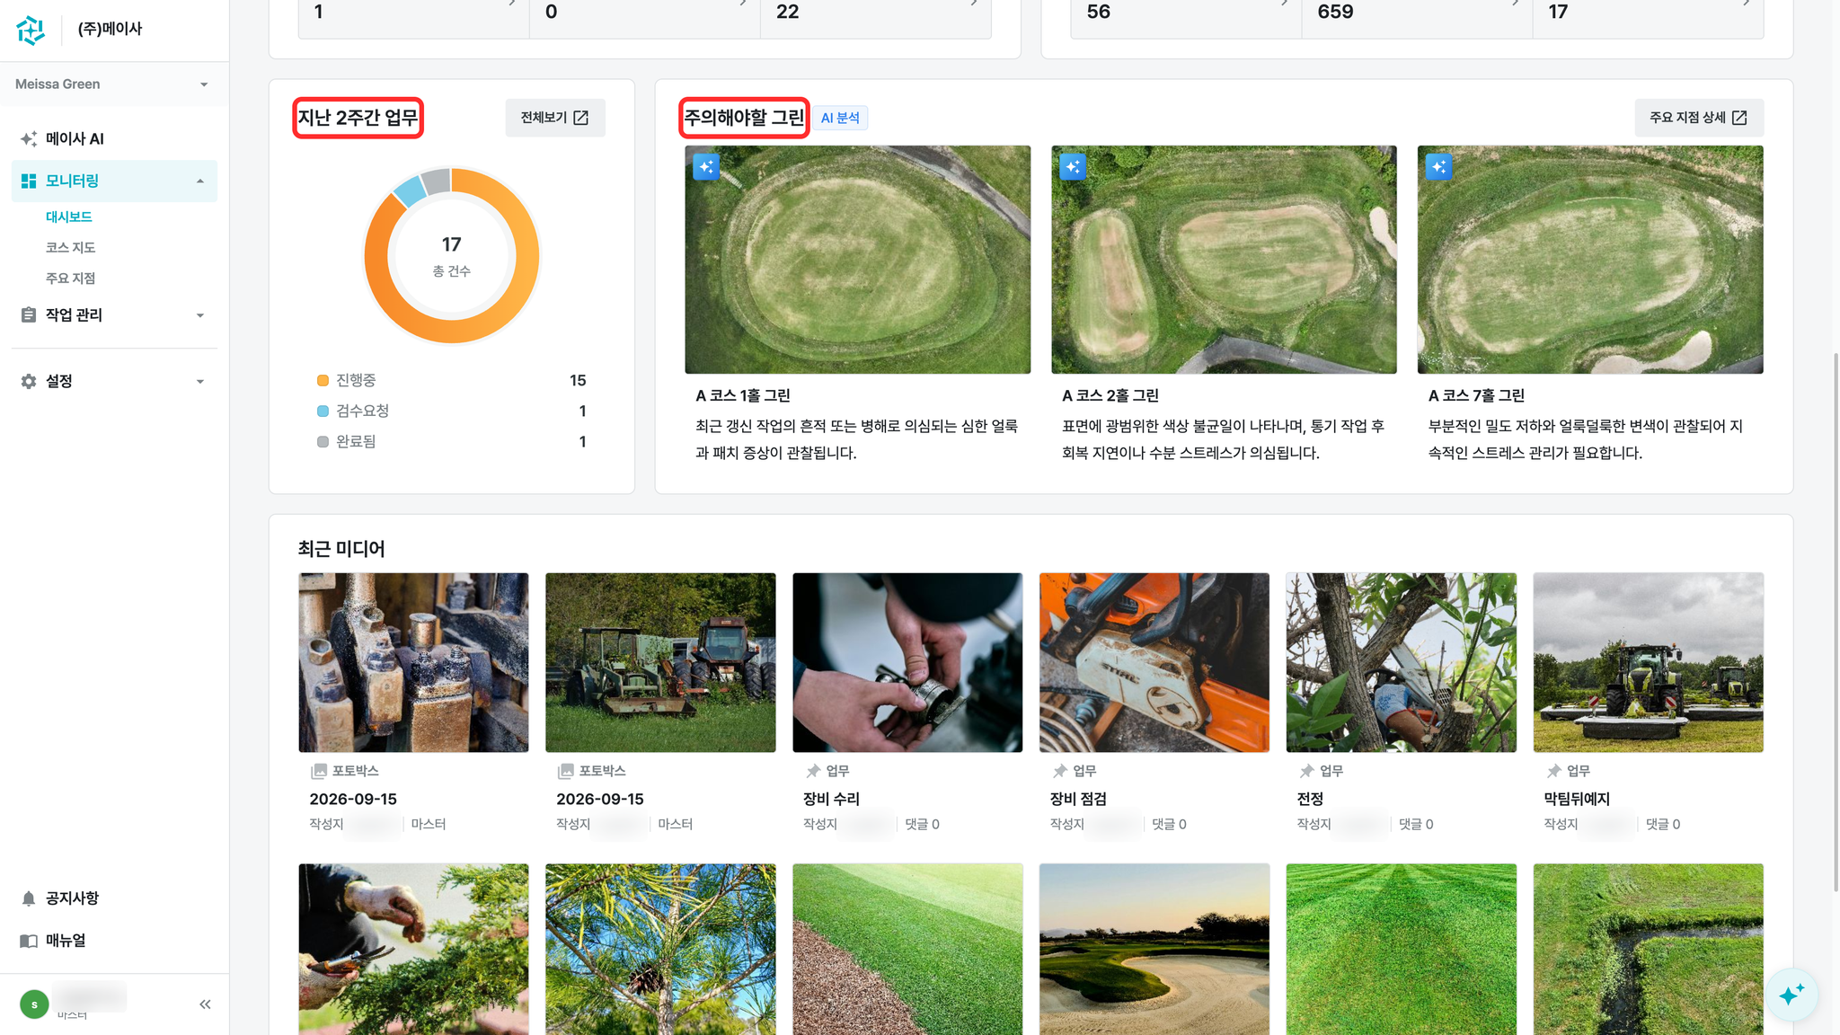Open A 코스 2홀 그린 aerial image
This screenshot has height=1035, width=1840.
click(1224, 260)
